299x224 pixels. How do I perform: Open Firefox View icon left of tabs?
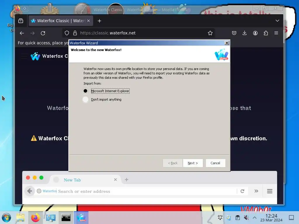pyautogui.click(x=21, y=21)
